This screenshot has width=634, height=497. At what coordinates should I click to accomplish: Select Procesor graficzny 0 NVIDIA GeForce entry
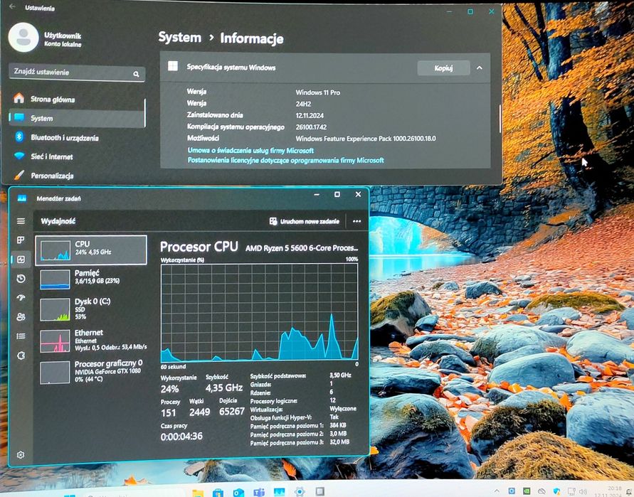(91, 371)
